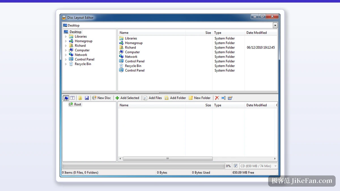
Task: Create a New Disc from the toolbar
Action: point(101,98)
